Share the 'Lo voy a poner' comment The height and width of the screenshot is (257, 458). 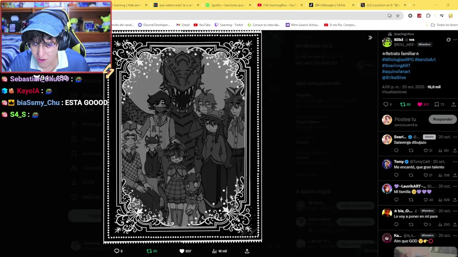pyautogui.click(x=455, y=225)
